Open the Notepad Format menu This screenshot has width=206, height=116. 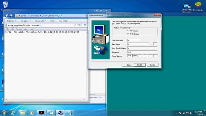pos(19,29)
